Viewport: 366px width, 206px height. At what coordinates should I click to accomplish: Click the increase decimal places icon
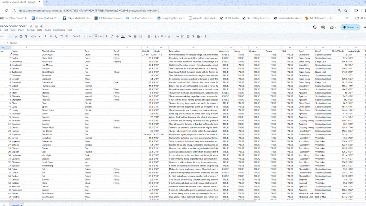[x=61, y=36]
